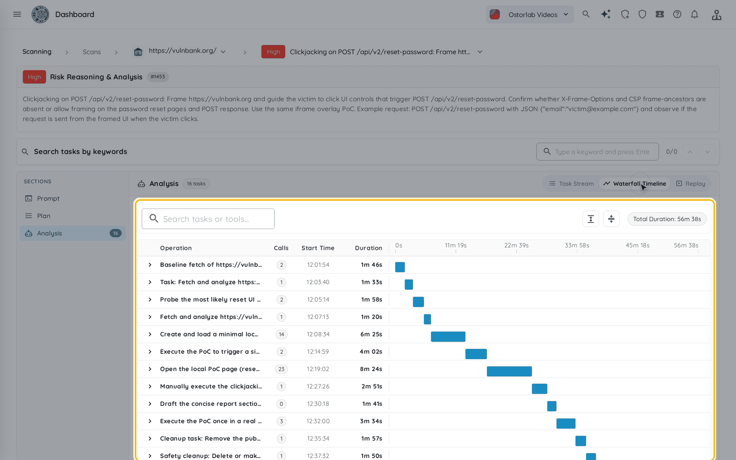This screenshot has width=736, height=460.
Task: Open the organization account icon
Action: click(x=716, y=15)
